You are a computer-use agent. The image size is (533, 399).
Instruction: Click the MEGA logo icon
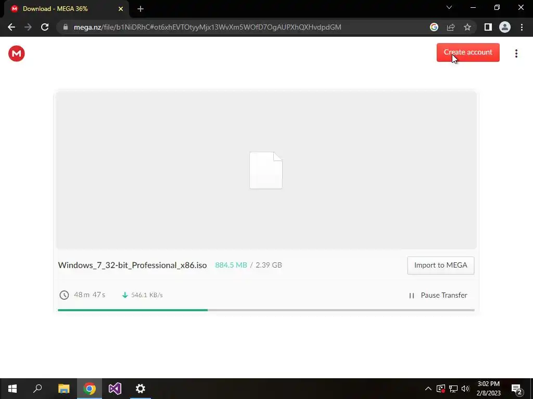16,54
